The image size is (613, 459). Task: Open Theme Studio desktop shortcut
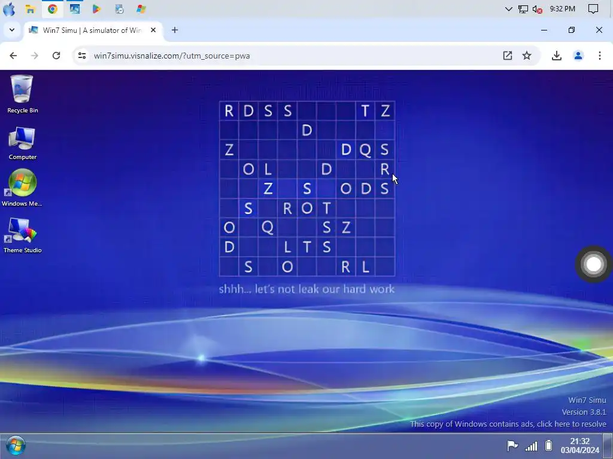point(22,235)
